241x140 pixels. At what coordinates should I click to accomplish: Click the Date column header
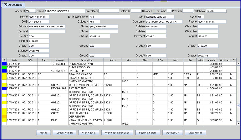(14, 60)
